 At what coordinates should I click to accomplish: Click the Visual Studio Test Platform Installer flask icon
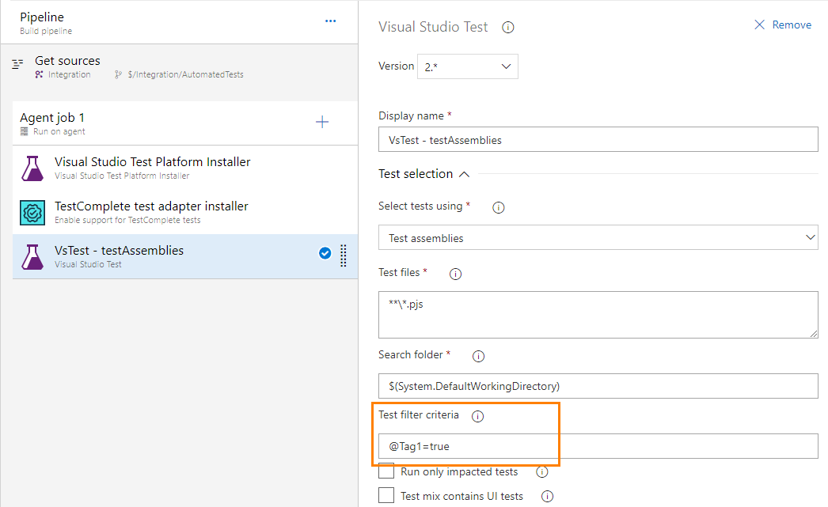tap(32, 168)
